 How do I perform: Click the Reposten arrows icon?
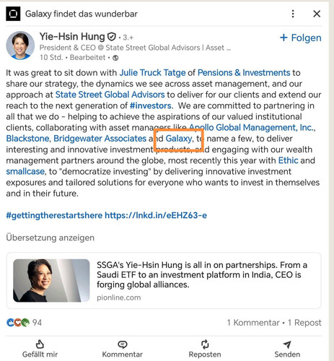pyautogui.click(x=205, y=344)
